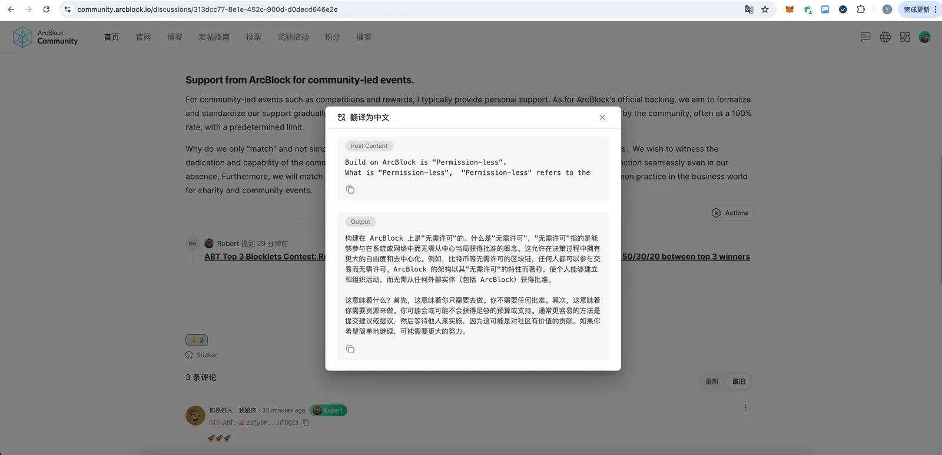
Task: Go forward in browser history
Action: click(x=28, y=9)
